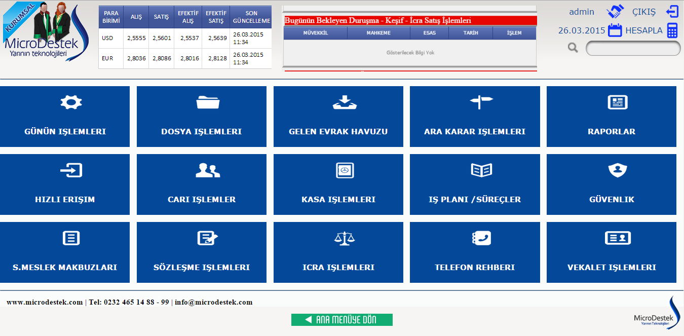Select the Sözleşme İşlemleri tile
This screenshot has height=336, width=684.
point(202,252)
